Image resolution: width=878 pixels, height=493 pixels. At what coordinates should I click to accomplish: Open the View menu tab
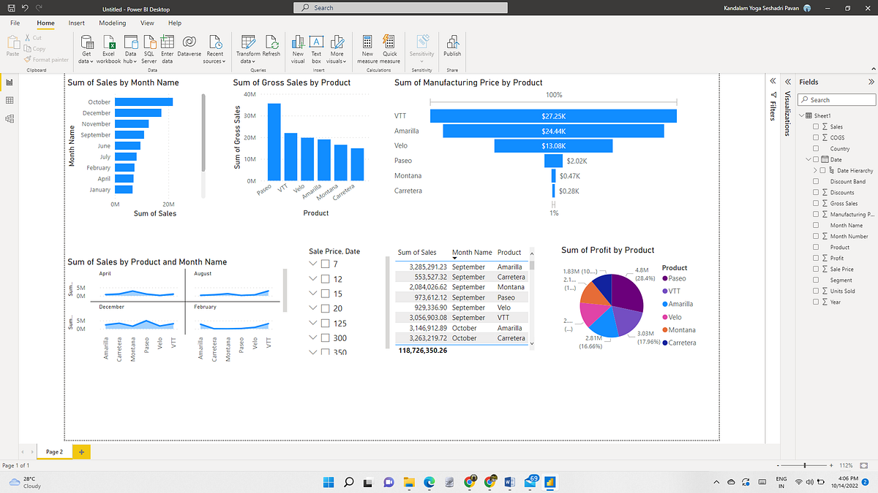[147, 23]
